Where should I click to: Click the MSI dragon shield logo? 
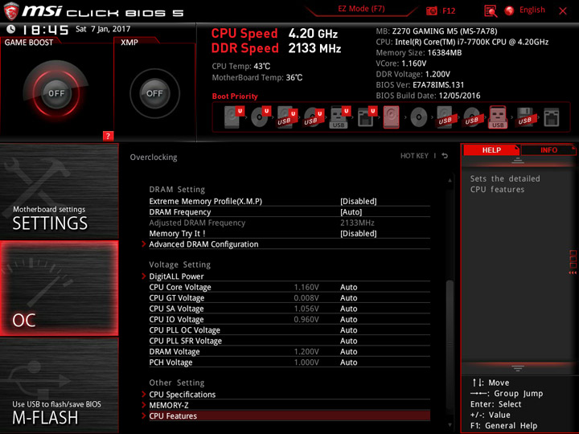[11, 11]
